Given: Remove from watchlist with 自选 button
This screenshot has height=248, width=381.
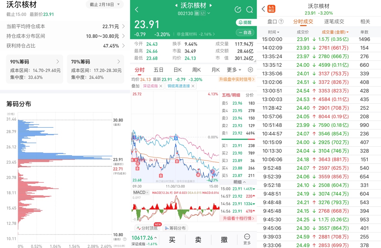Looking at the screenshot, I should [x=245, y=33].
